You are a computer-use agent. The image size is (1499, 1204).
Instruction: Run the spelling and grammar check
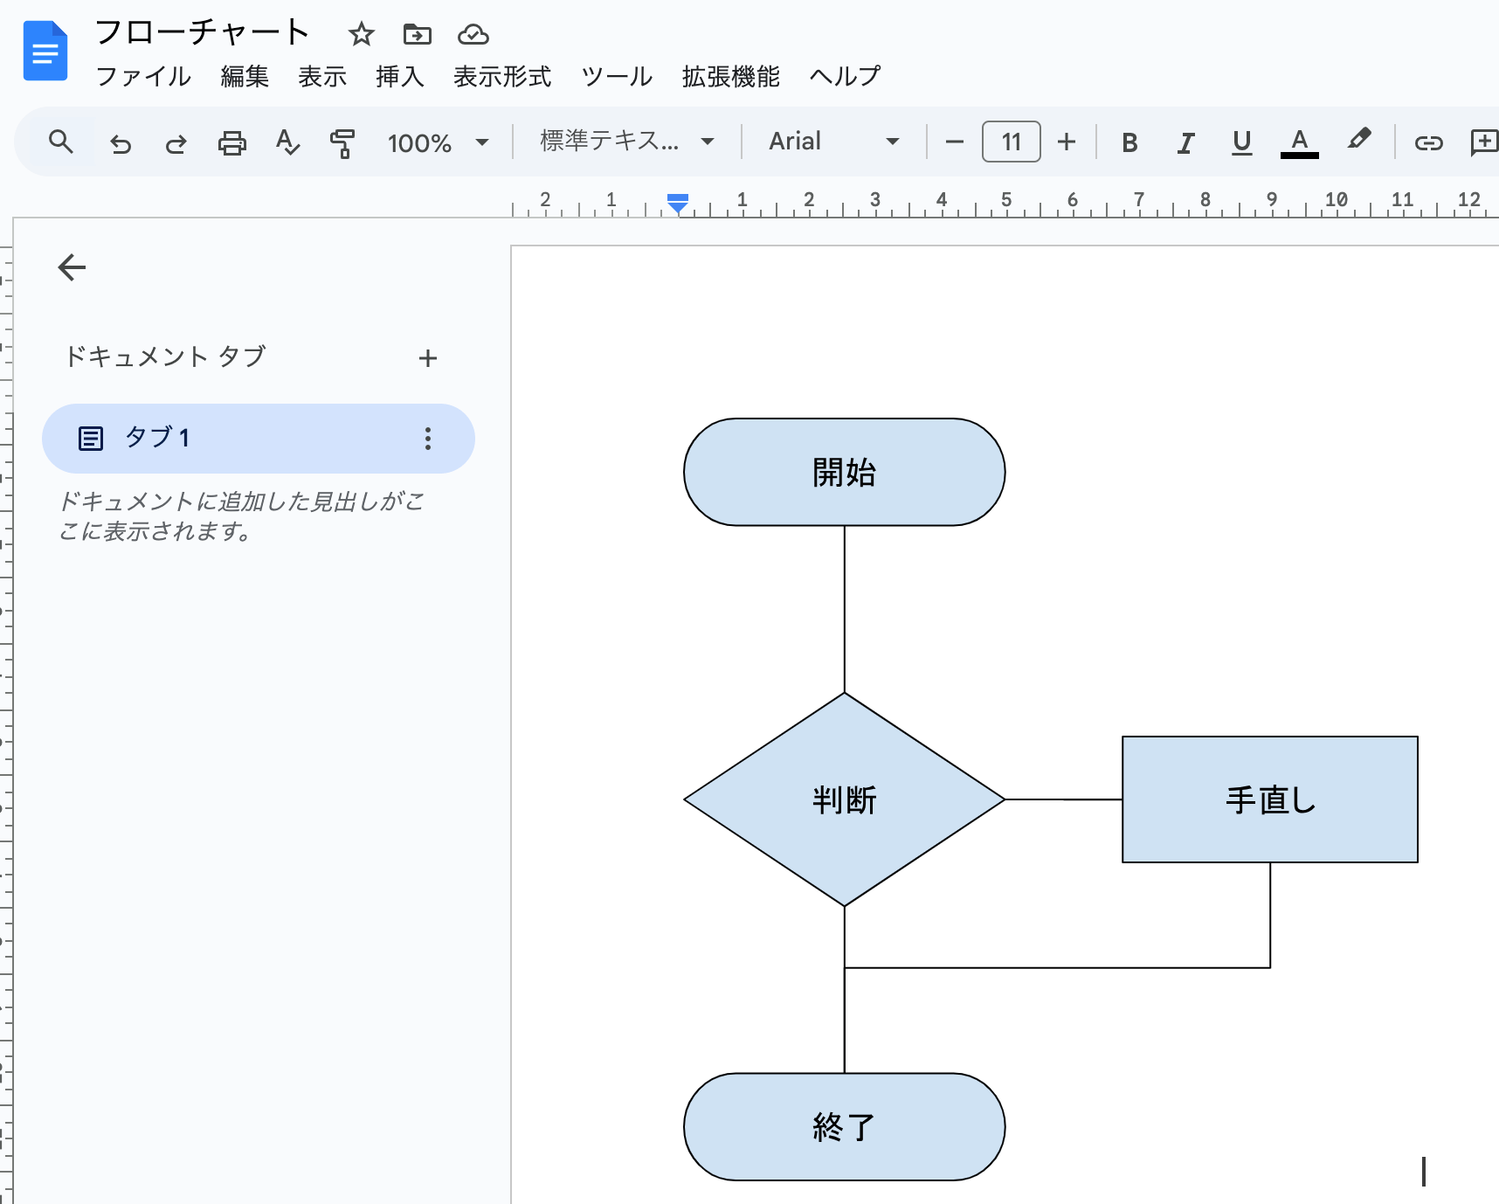point(287,142)
